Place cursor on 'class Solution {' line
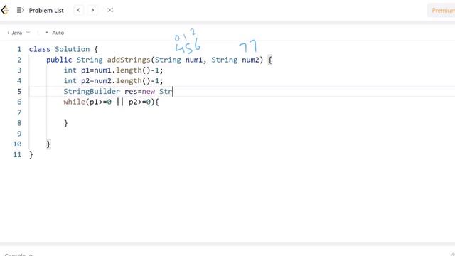This screenshot has height=256, width=455. (x=63, y=49)
